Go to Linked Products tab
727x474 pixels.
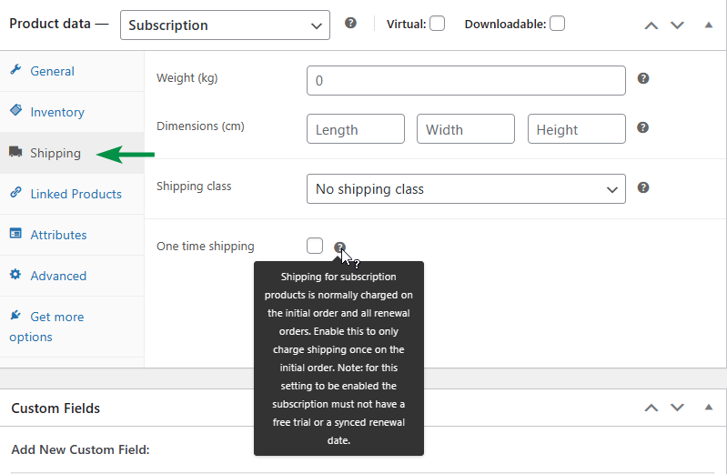tap(76, 194)
